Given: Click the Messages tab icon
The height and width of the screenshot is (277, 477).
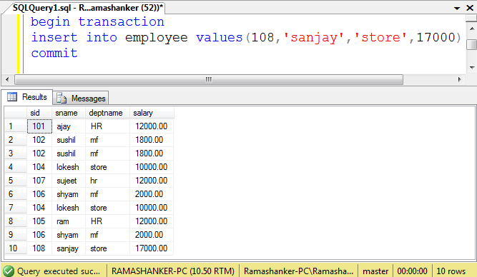Looking at the screenshot, I should click(62, 98).
